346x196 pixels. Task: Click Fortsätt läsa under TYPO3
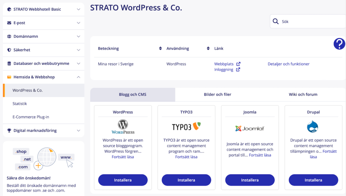186,157
